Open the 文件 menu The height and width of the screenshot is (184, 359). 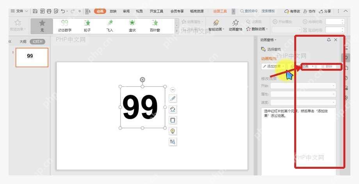tap(19, 11)
